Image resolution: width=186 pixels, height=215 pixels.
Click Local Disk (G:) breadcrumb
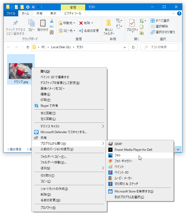pyautogui.click(x=61, y=47)
